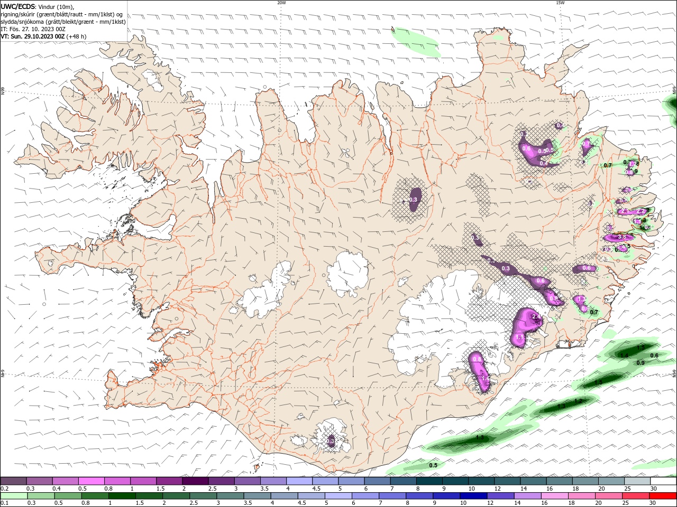This screenshot has width=677, height=507.
Task: Select the light grey 25 swatch, upper scale
Action: click(637, 481)
